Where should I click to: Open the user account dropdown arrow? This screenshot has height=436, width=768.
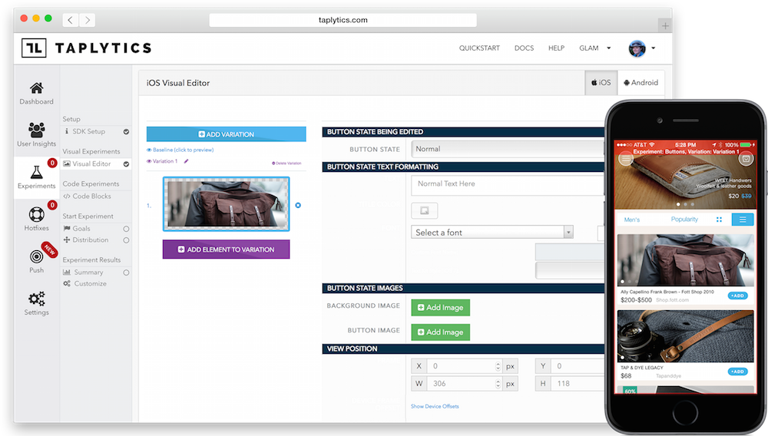point(654,48)
